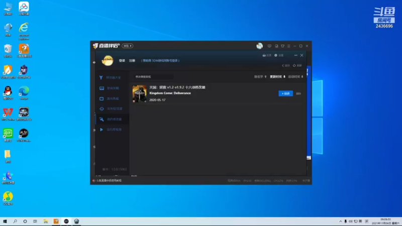Open the Kingdom Come v1.2-v1.9.2 trainer title

coord(177,87)
